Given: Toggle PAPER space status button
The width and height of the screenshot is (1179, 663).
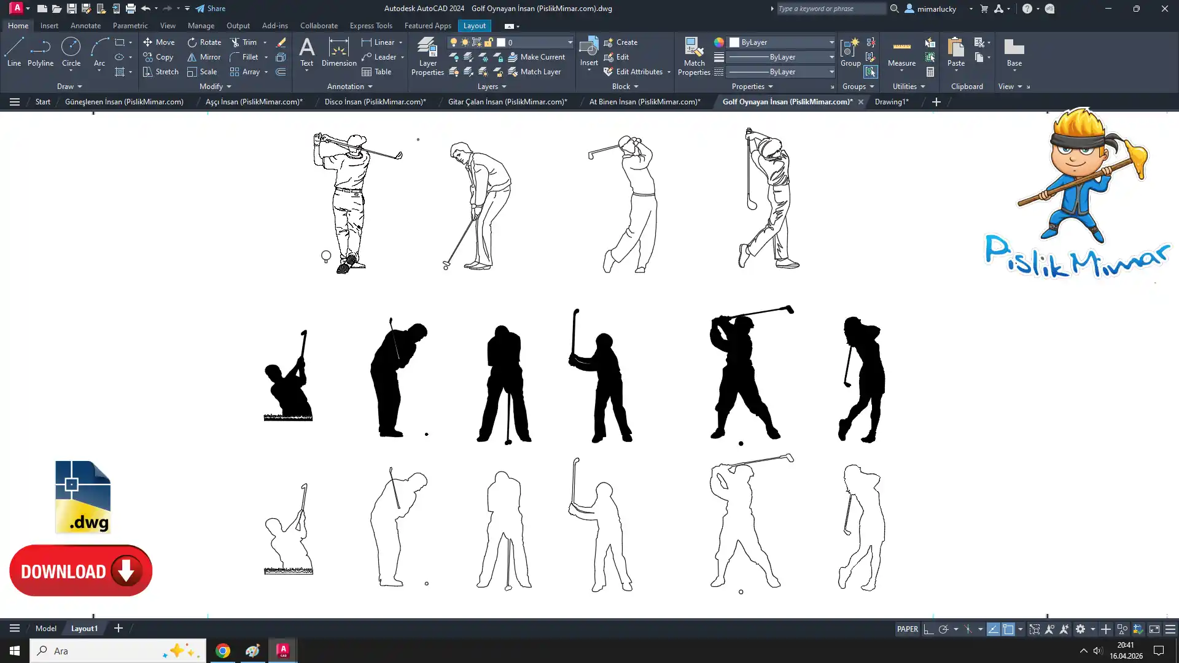Looking at the screenshot, I should (907, 629).
